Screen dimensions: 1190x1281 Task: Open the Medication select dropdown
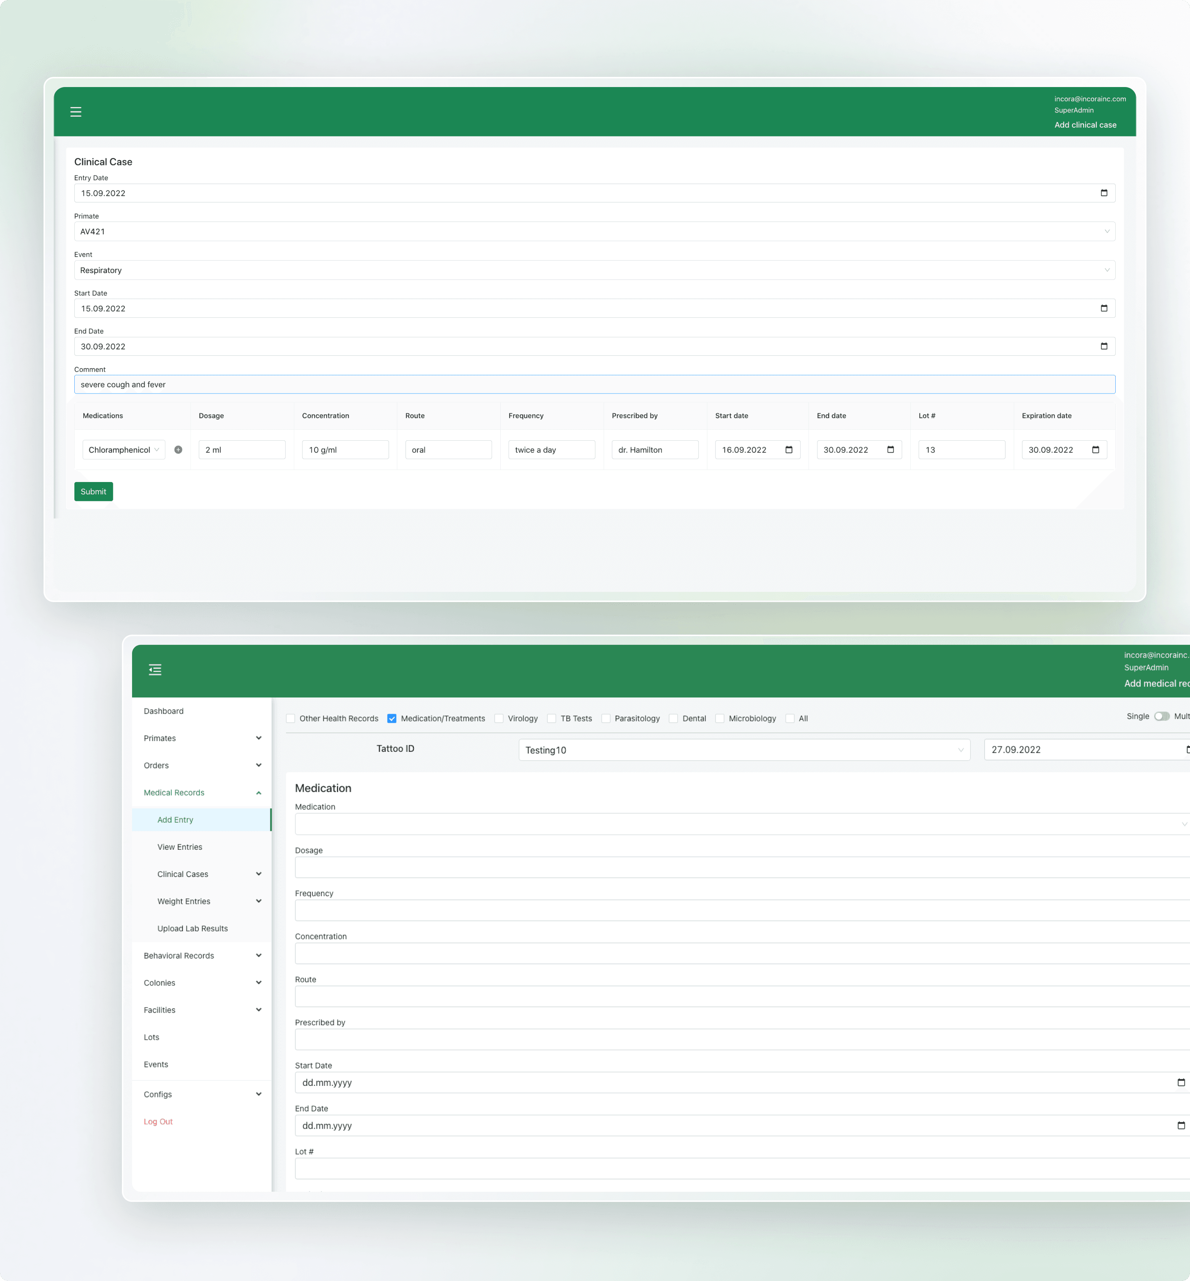(x=742, y=825)
